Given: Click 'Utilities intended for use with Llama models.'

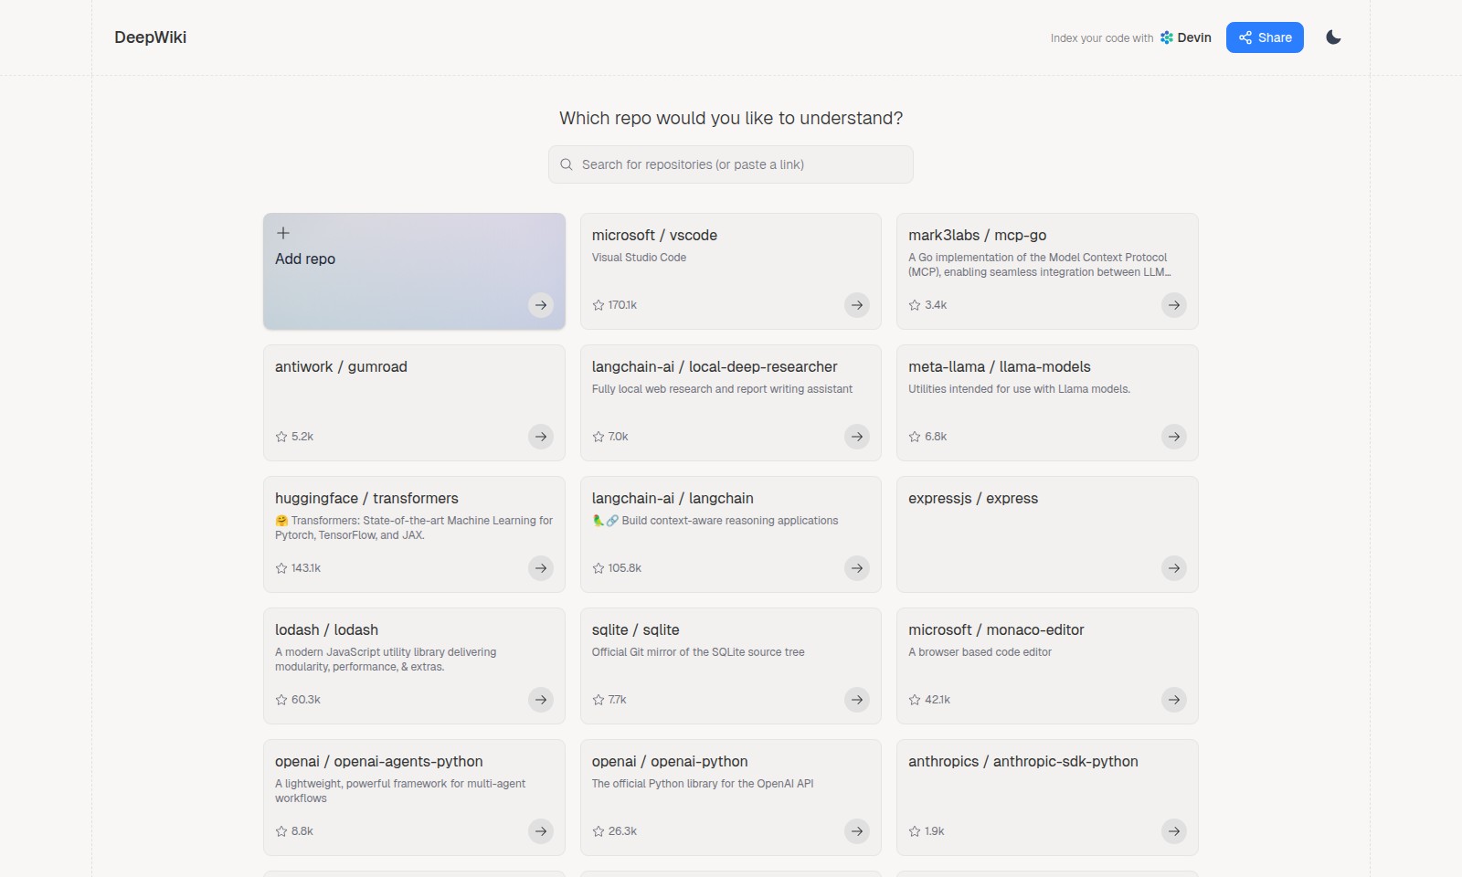Looking at the screenshot, I should (1019, 389).
